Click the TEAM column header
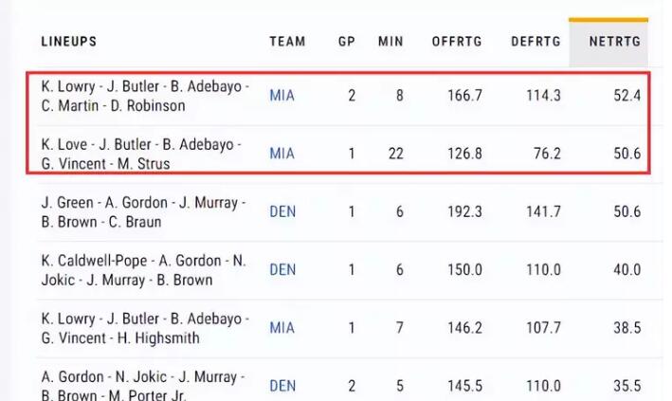Image resolution: width=672 pixels, height=401 pixels. click(287, 42)
